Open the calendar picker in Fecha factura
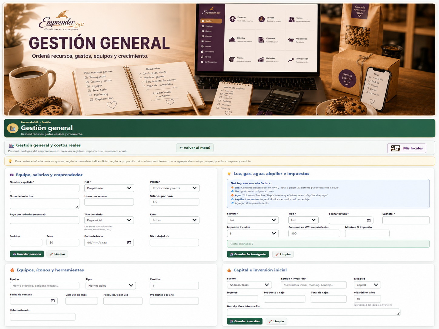Image resolution: width=439 pixels, height=329 pixels. tap(369, 220)
